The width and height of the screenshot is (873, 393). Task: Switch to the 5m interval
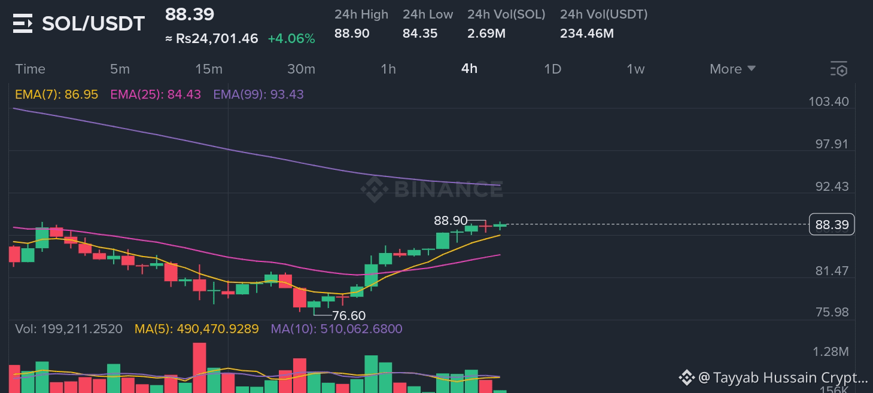coord(120,69)
